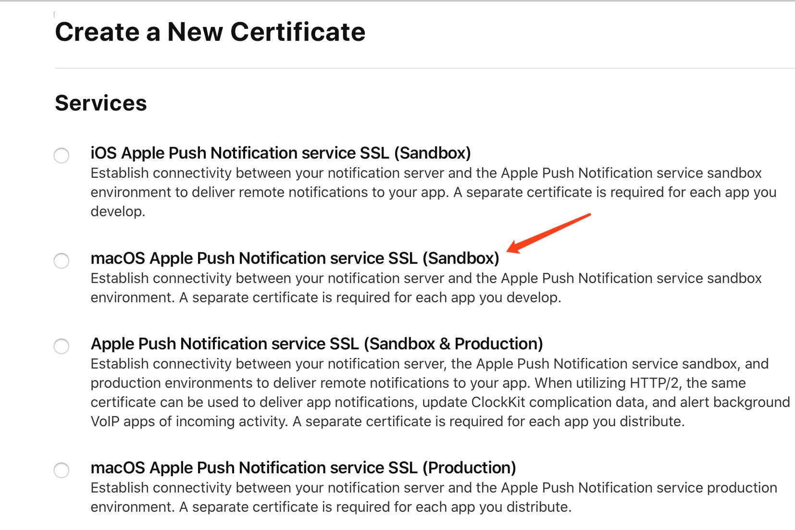Click the description text under the macOS Sandbox option
795x530 pixels.
pos(426,288)
